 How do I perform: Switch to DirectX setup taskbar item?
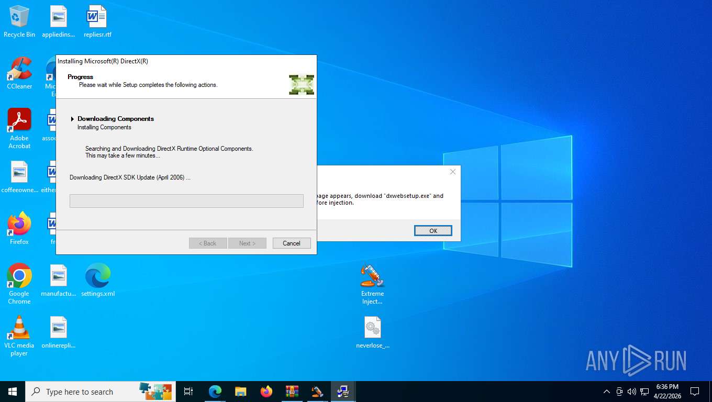(343, 392)
